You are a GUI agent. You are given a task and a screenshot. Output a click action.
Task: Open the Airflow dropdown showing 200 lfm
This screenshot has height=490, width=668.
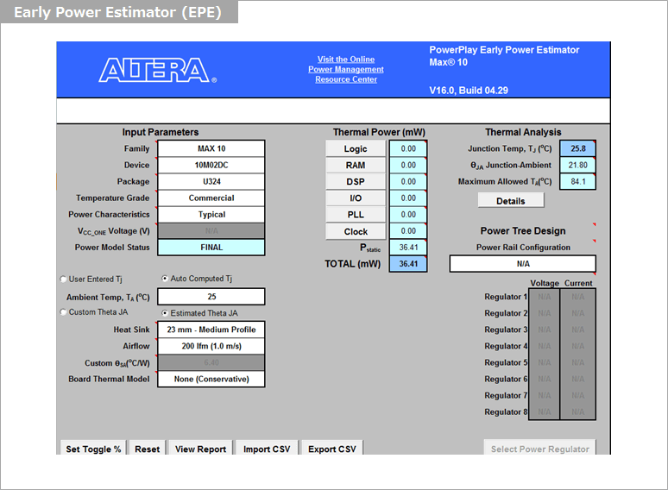(x=211, y=346)
